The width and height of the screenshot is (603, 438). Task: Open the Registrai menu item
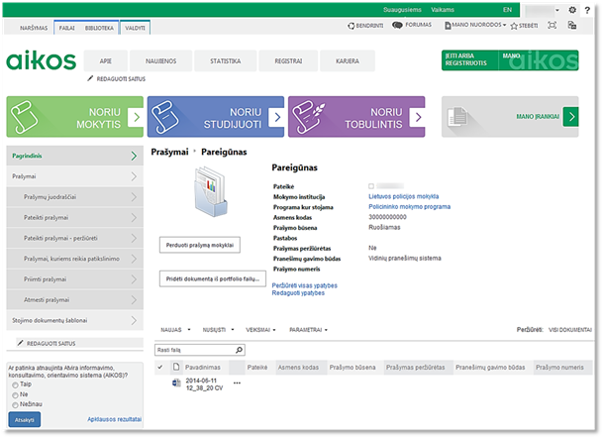click(x=288, y=60)
